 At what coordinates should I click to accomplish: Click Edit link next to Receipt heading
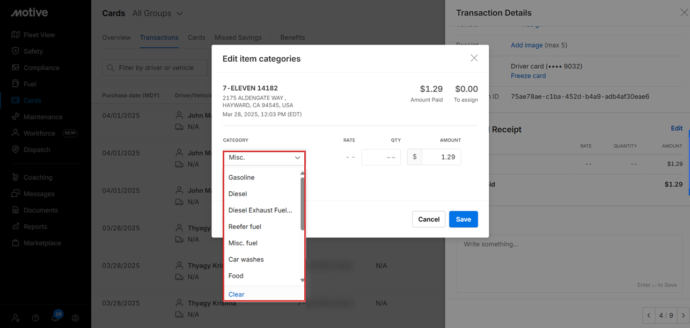(677, 129)
